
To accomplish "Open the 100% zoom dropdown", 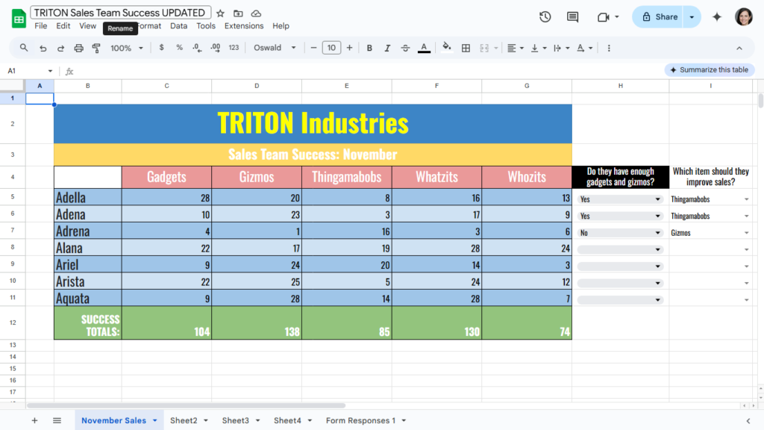I will [125, 48].
